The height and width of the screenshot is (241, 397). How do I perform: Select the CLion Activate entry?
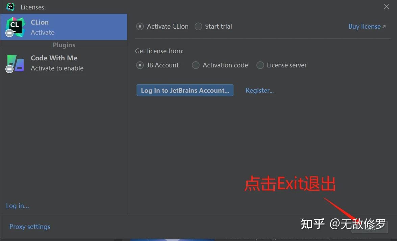tap(51, 27)
